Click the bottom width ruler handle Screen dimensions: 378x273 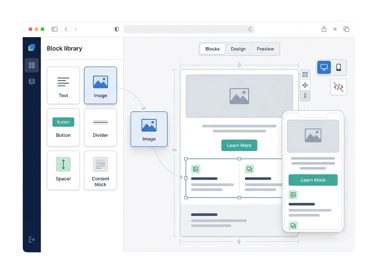[x=239, y=241]
